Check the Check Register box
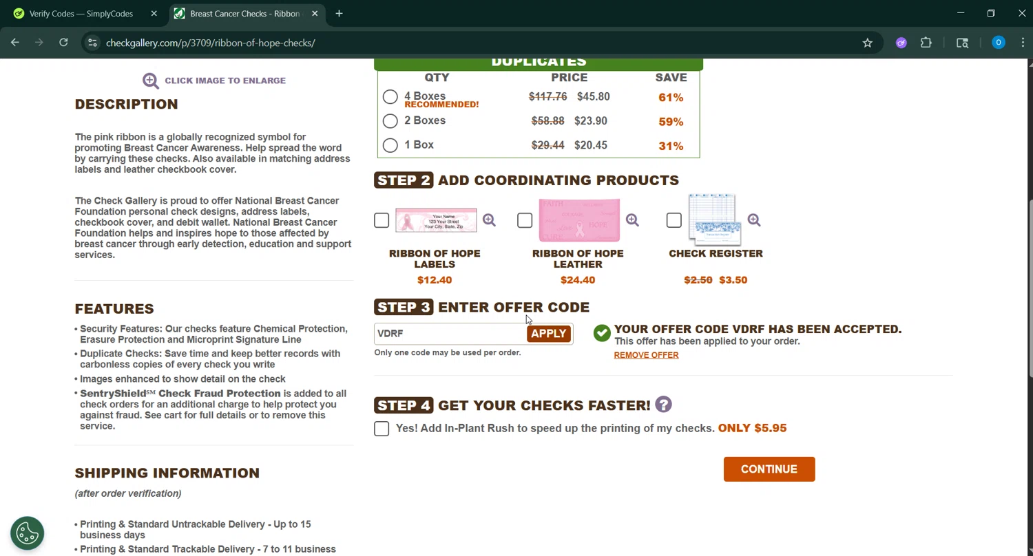 click(674, 220)
